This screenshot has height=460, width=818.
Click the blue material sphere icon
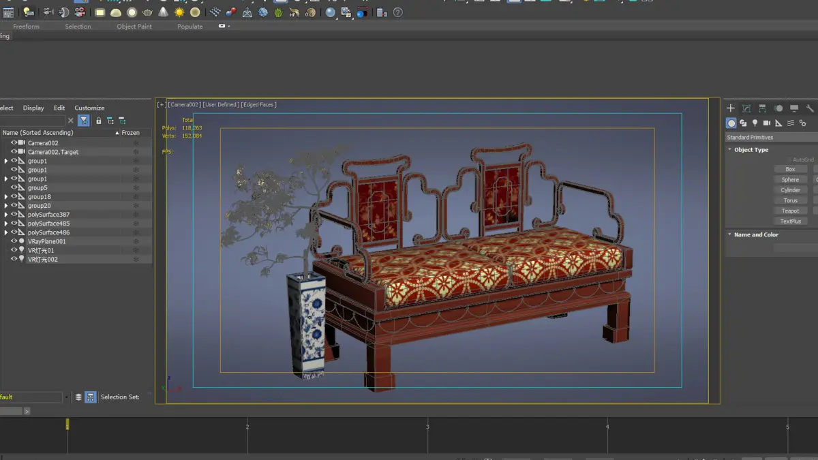click(331, 12)
